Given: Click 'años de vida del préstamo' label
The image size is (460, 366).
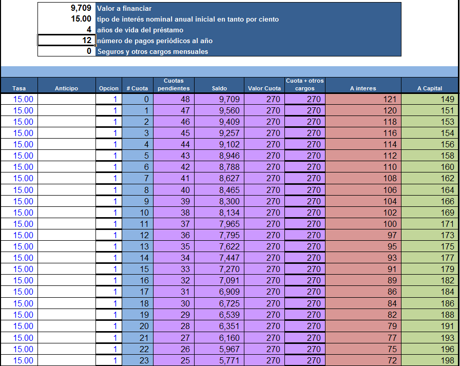Looking at the screenshot, I should click(140, 30).
